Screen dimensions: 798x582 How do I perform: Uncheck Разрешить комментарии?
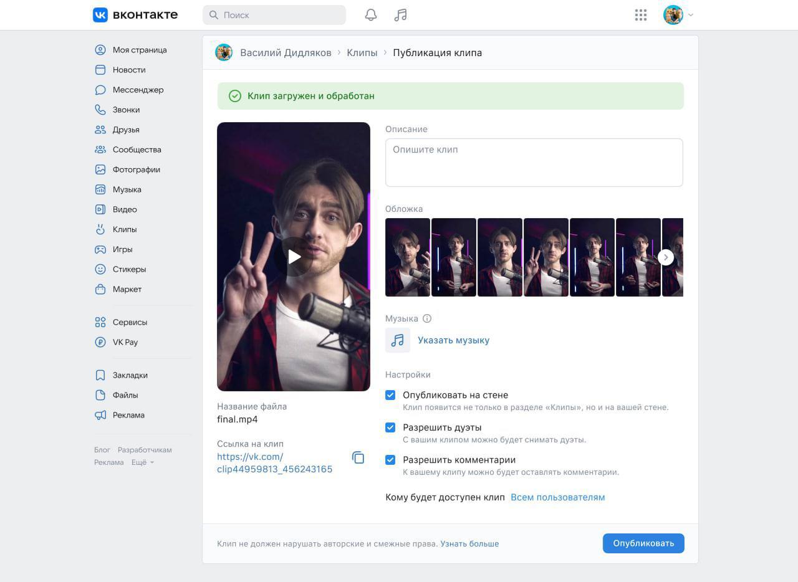tap(390, 460)
